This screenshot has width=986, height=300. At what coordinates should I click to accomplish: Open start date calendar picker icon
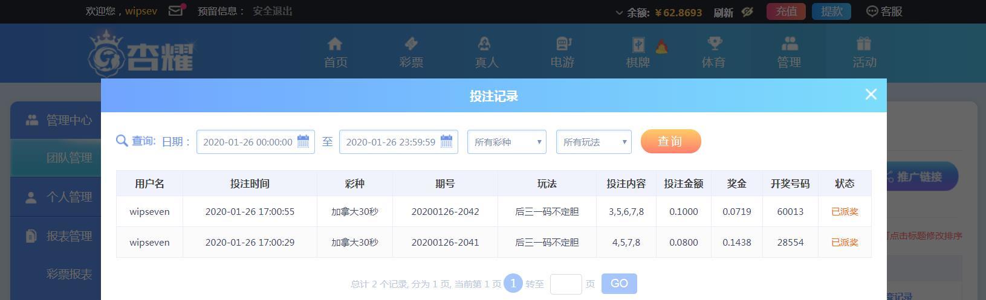click(x=303, y=141)
